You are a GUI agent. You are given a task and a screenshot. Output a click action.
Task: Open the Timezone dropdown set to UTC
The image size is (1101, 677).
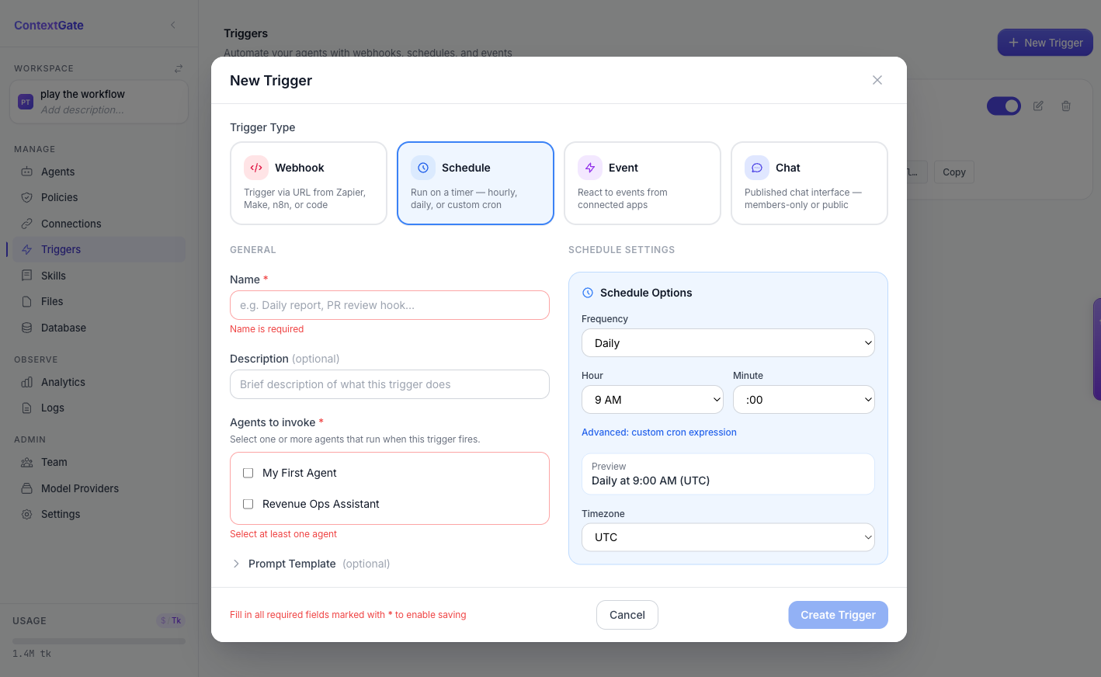coord(728,537)
